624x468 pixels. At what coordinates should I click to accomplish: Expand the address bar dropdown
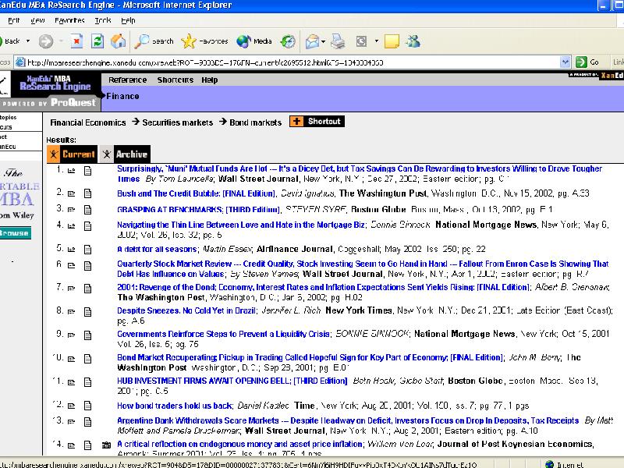tap(565, 62)
